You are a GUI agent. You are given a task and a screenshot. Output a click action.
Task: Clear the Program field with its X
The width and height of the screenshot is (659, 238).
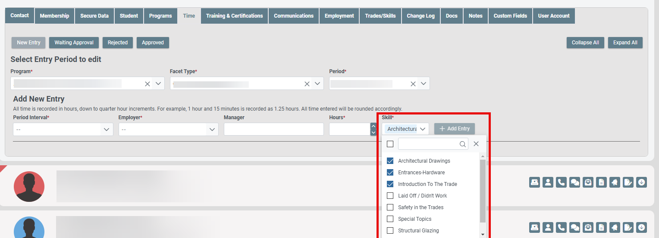pyautogui.click(x=147, y=84)
